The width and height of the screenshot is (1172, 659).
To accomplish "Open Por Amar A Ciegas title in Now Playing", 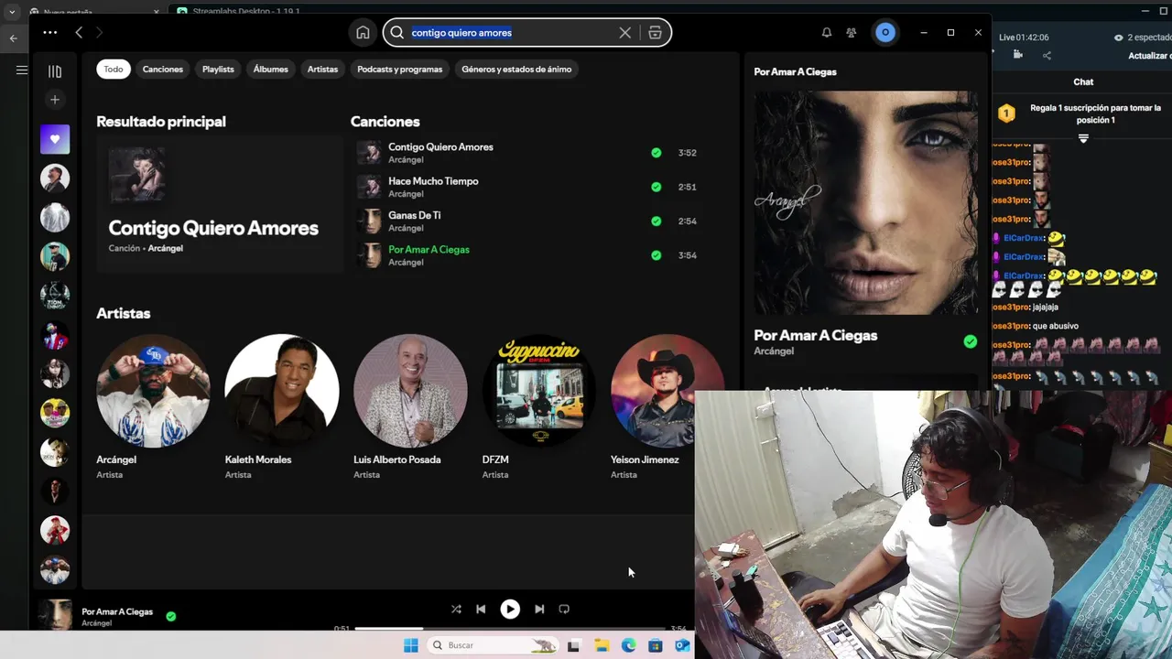I will pos(816,335).
